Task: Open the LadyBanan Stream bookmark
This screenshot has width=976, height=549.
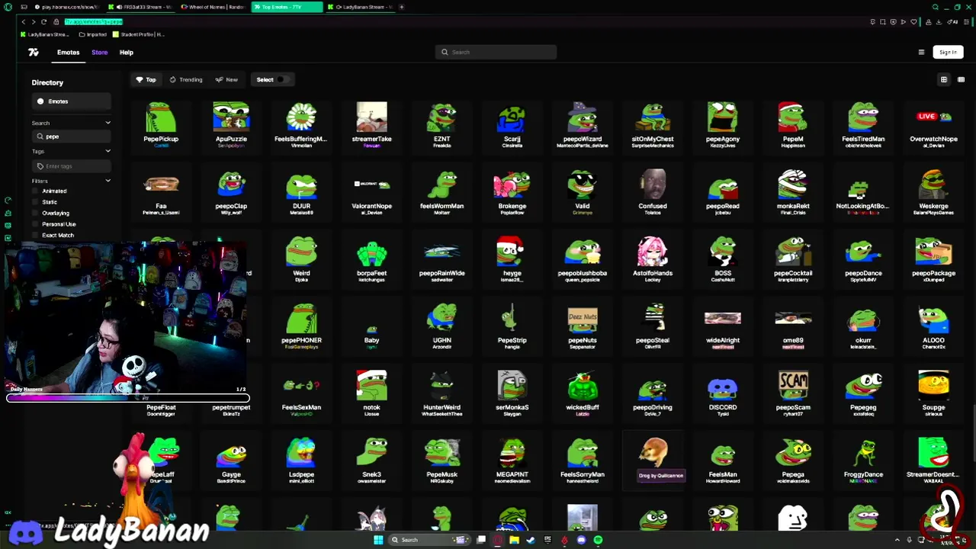Action: (x=45, y=34)
